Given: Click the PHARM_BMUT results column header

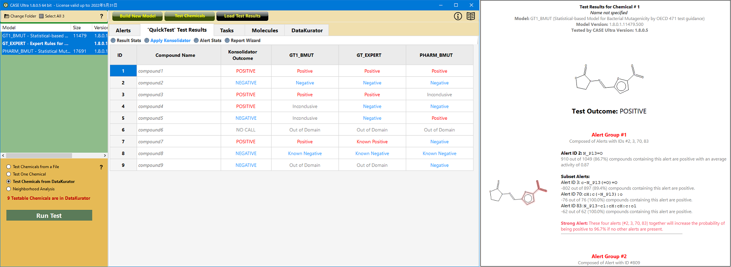Looking at the screenshot, I should tap(439, 55).
